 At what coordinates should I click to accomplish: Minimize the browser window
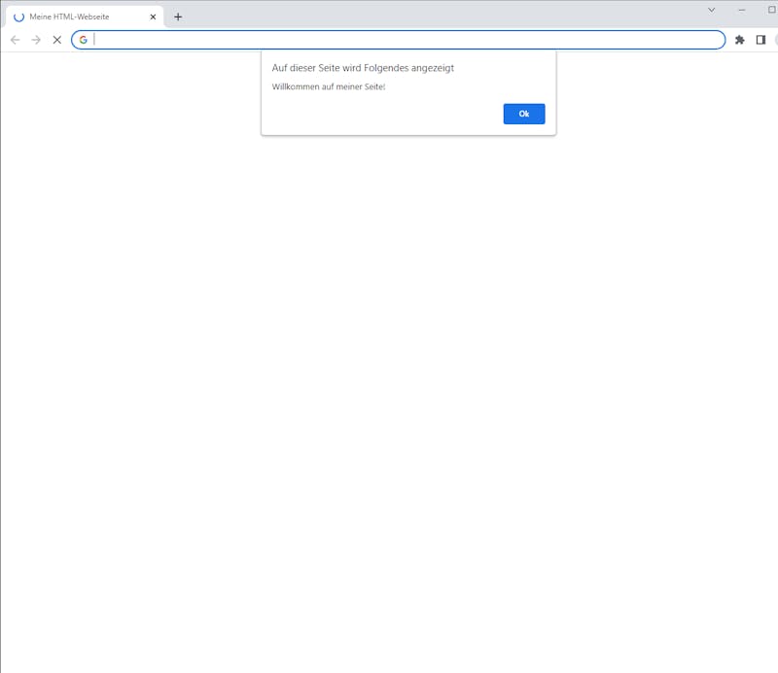(x=742, y=10)
